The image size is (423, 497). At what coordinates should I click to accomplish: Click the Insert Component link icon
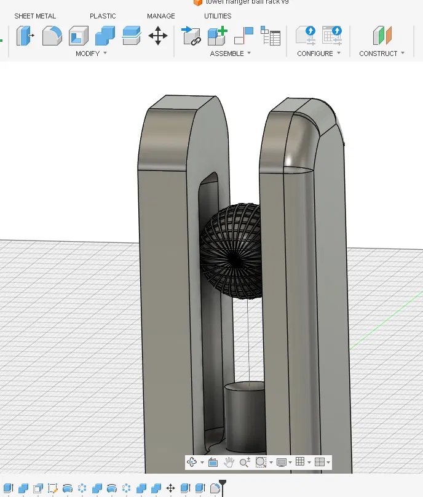[191, 36]
